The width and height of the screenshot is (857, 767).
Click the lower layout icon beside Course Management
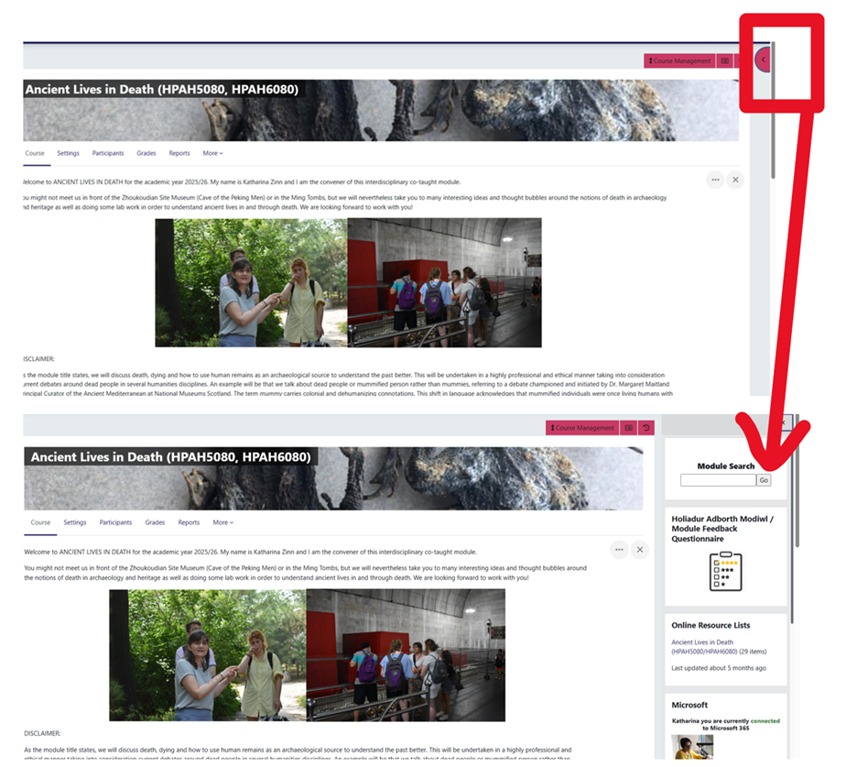coord(628,428)
